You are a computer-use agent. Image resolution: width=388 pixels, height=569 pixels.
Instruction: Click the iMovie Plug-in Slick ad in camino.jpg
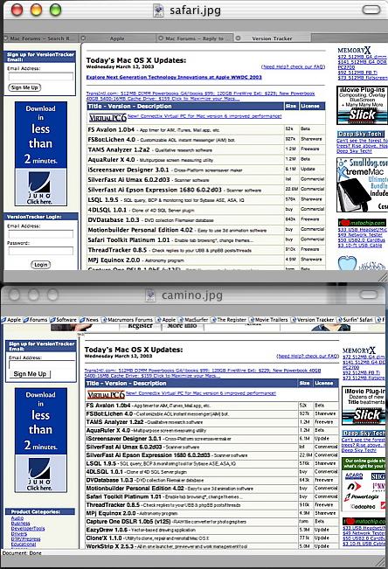coord(364,406)
